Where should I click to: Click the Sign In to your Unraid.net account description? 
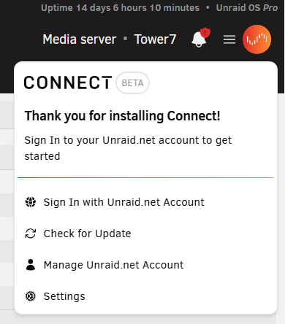128,148
